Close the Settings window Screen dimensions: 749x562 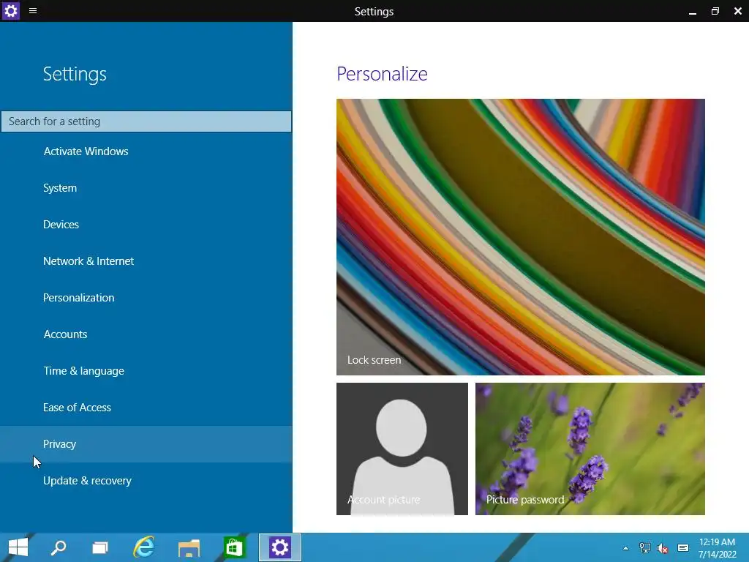coord(737,12)
